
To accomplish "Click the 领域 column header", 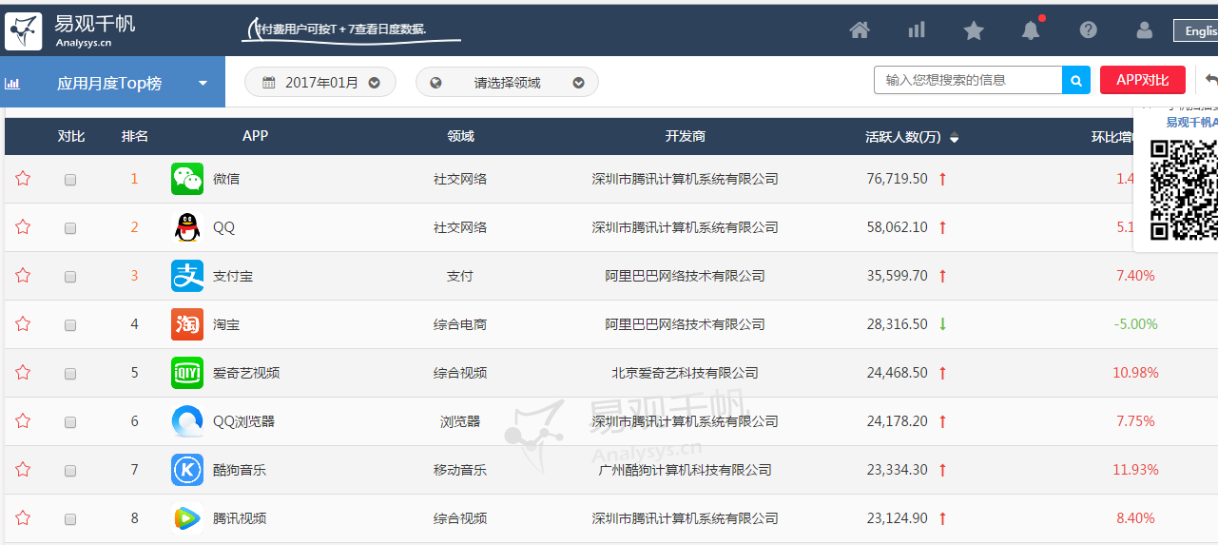I will [460, 136].
